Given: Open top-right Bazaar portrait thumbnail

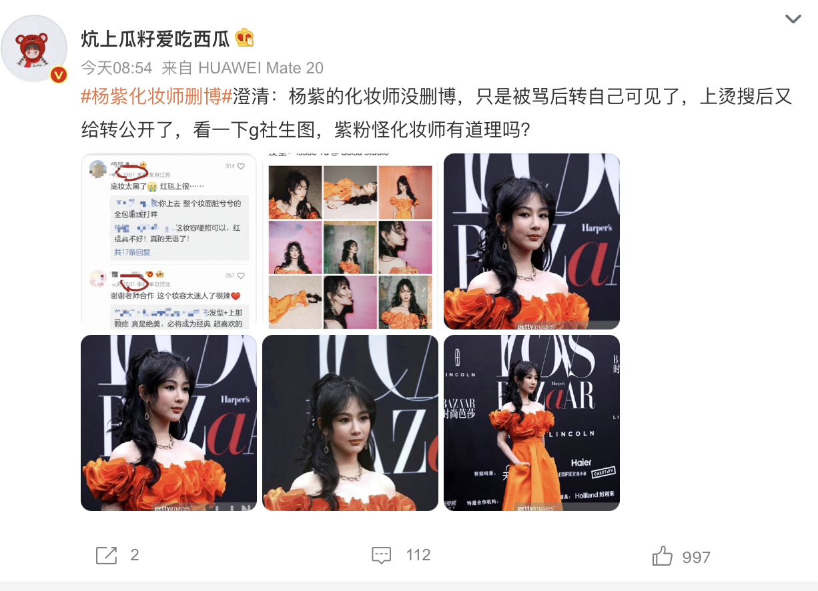Looking at the screenshot, I should point(532,241).
